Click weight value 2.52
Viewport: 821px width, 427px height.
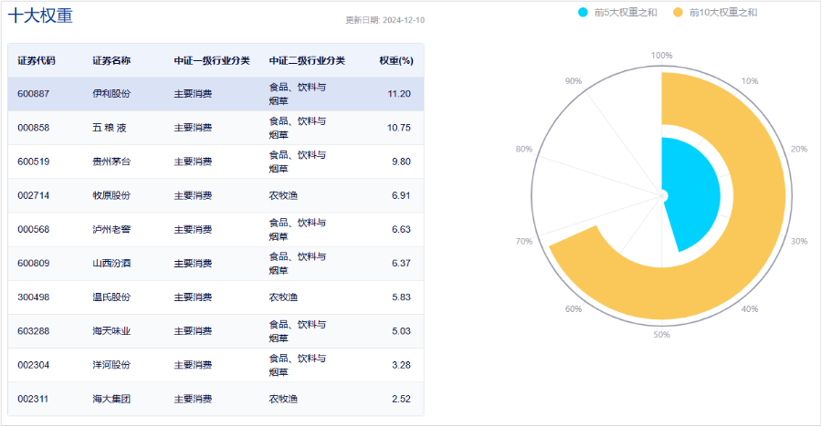pyautogui.click(x=401, y=400)
